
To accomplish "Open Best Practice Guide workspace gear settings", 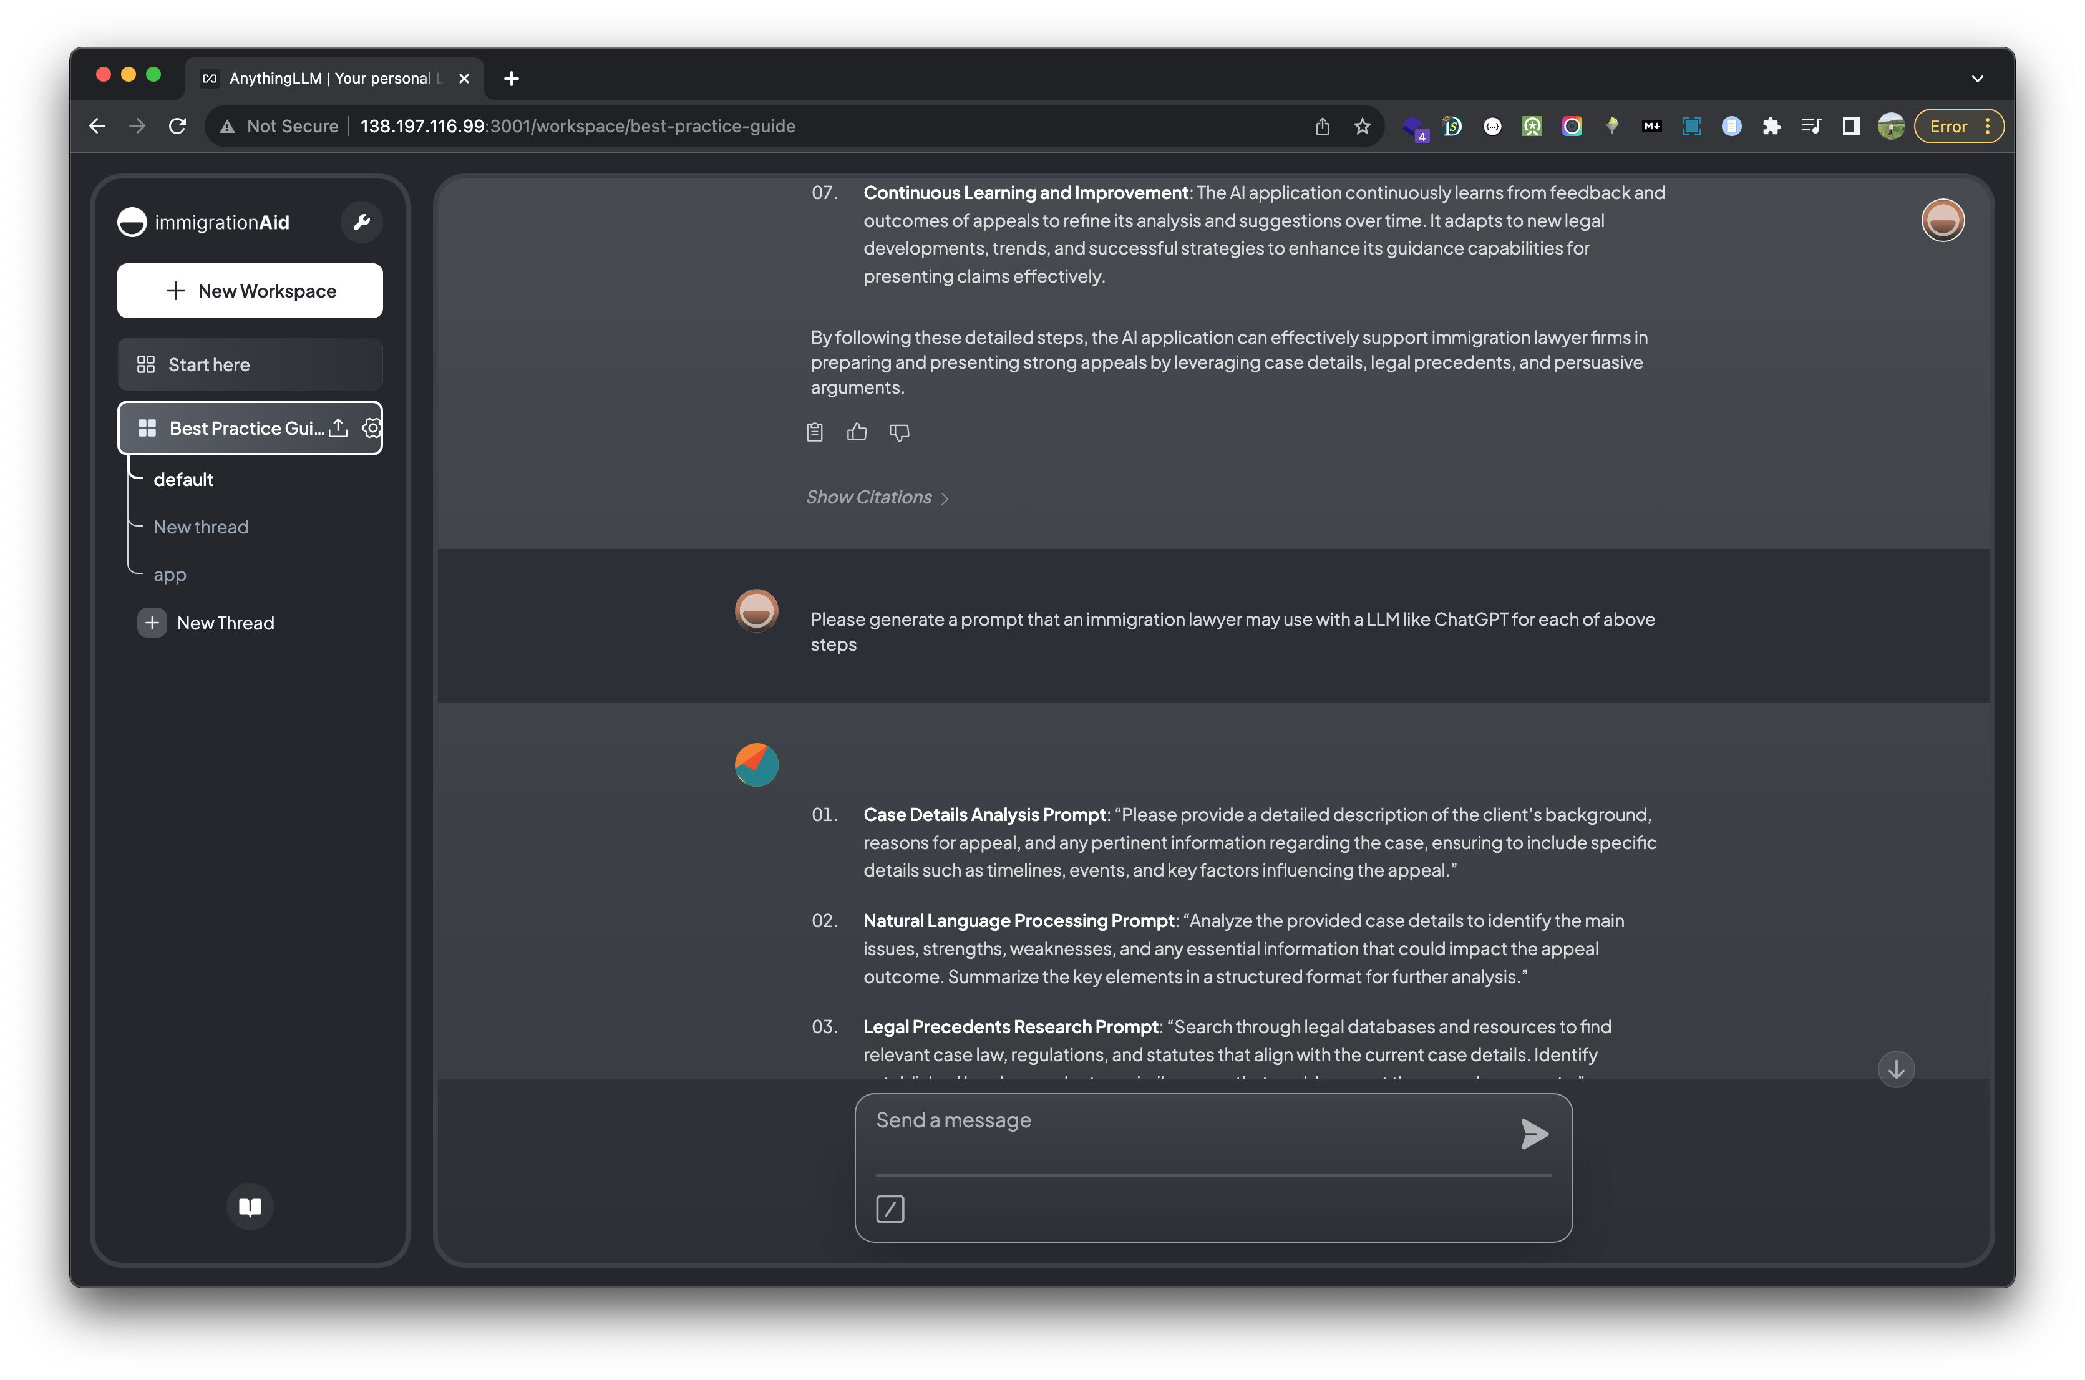I will click(x=371, y=428).
